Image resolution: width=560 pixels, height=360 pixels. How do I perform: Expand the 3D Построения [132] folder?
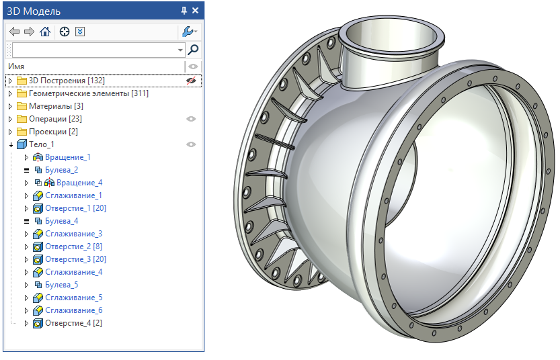click(10, 81)
